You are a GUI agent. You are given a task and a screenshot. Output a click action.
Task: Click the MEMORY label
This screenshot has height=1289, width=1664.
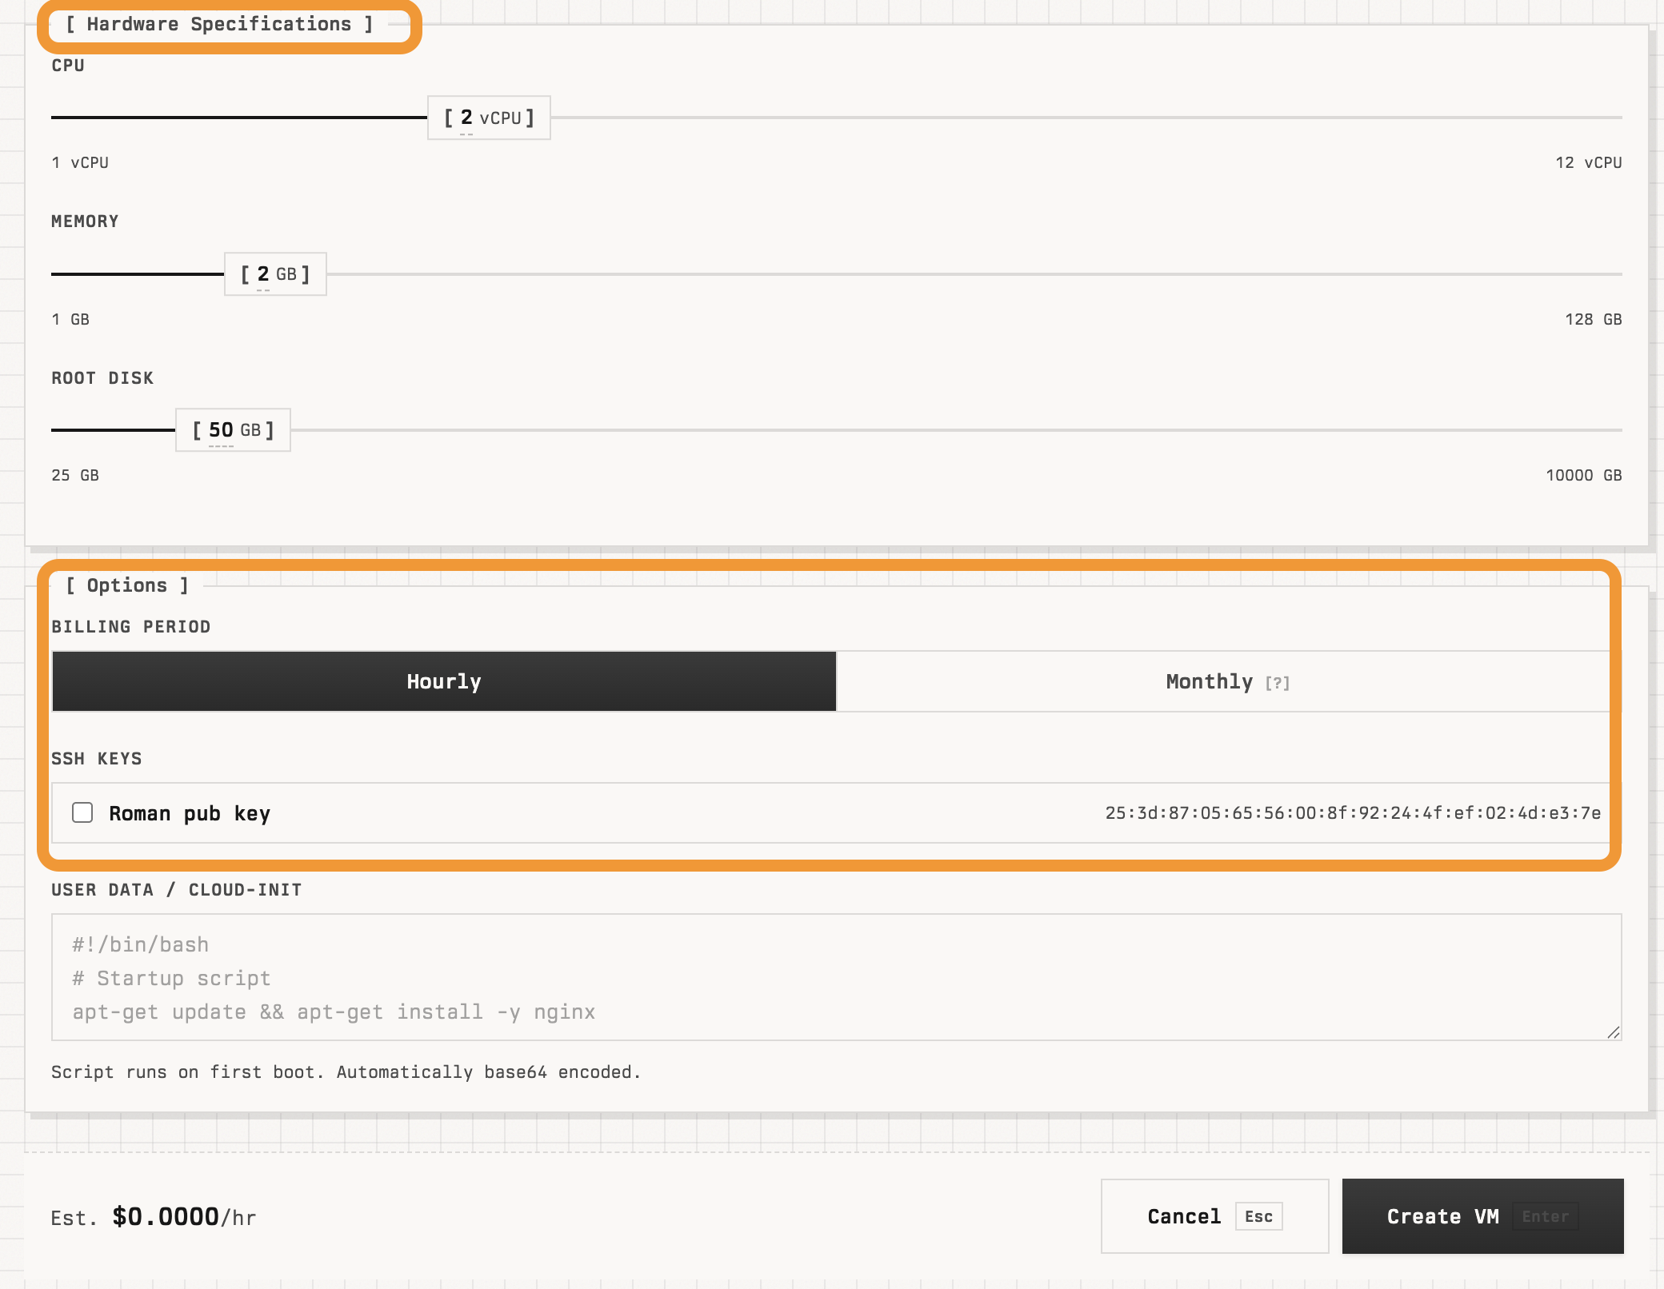(x=85, y=221)
